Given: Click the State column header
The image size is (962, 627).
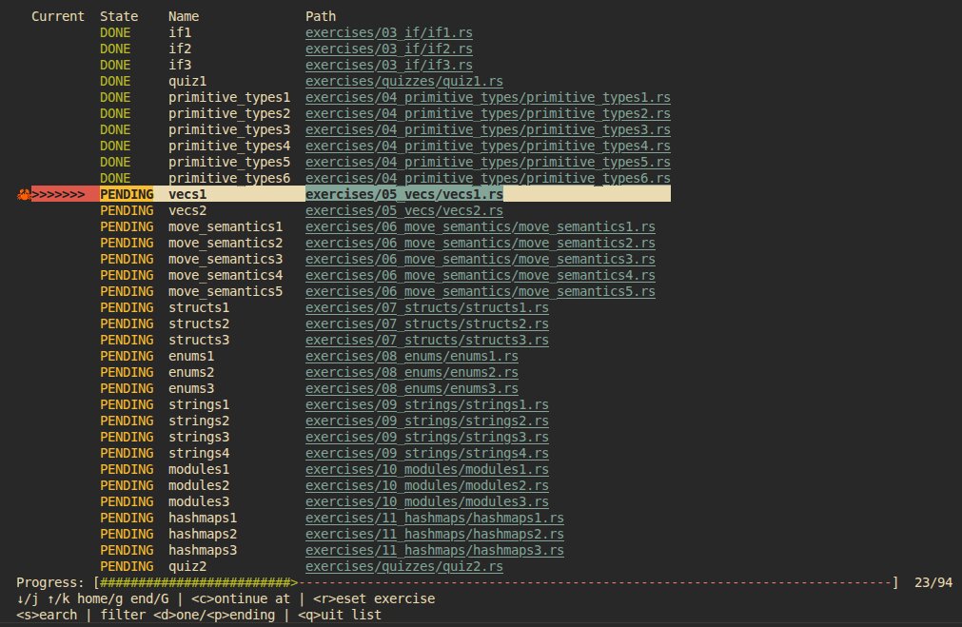Looking at the screenshot, I should (x=118, y=16).
